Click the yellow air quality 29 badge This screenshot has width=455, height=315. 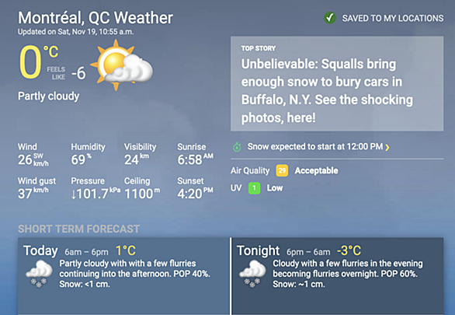282,170
